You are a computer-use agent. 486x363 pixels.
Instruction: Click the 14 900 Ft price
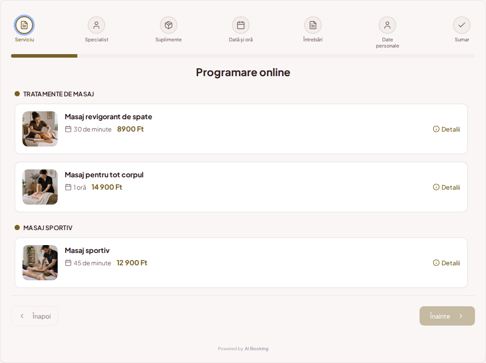pyautogui.click(x=107, y=187)
